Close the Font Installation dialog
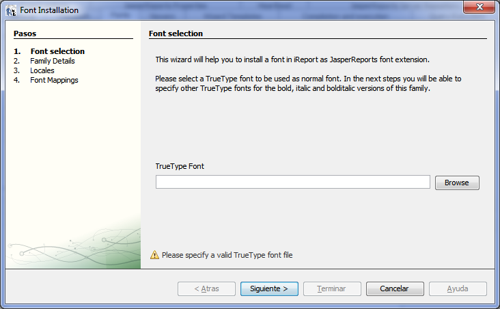 click(479, 7)
